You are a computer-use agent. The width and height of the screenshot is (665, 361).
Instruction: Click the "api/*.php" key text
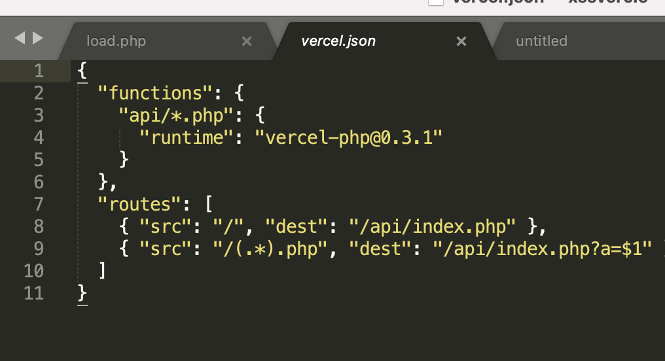[x=176, y=115]
